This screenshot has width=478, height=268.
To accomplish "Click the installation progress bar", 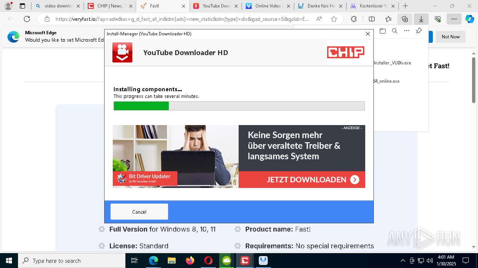I will pos(239,106).
